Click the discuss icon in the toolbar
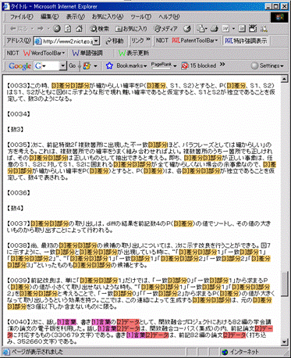The width and height of the screenshot is (291, 358). pos(242,29)
